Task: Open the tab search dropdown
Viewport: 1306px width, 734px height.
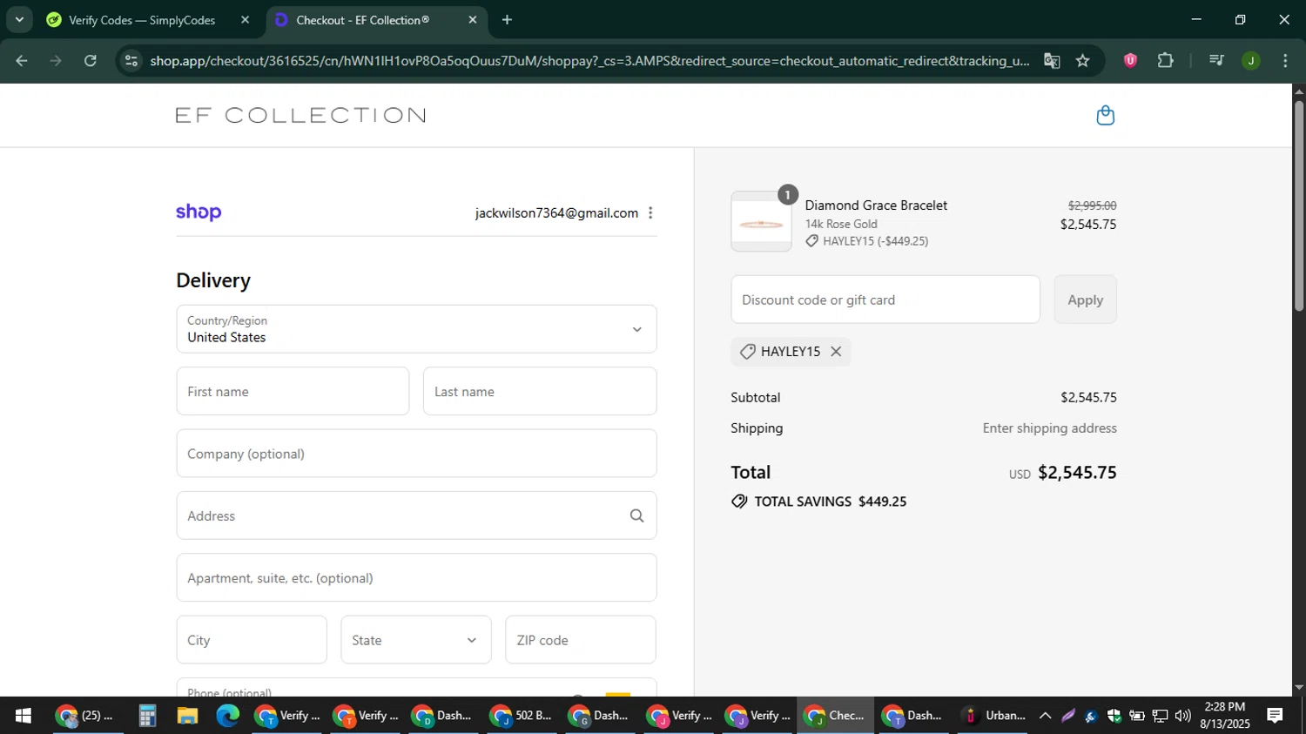Action: (x=19, y=19)
